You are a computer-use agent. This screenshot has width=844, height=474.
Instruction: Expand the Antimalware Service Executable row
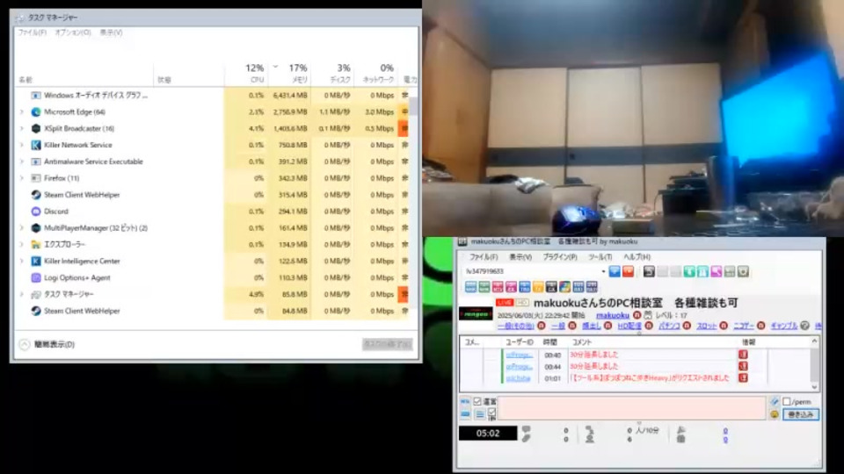[x=21, y=162]
